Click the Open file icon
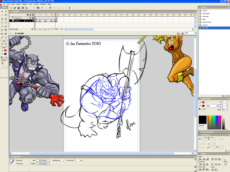 pyautogui.click(x=15, y=8)
